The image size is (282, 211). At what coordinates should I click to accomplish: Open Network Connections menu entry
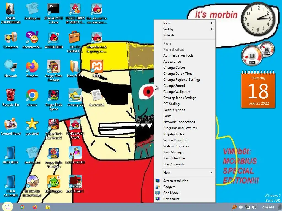[185, 122]
